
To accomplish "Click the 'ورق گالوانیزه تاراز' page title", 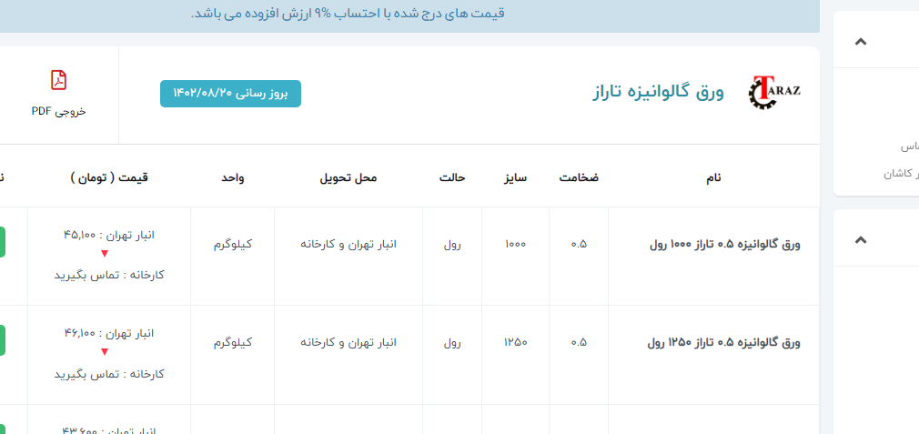I will click(x=658, y=92).
